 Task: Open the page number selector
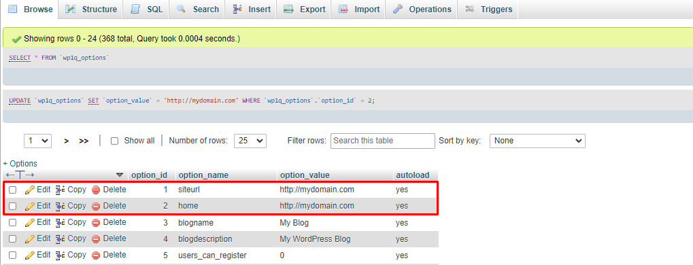click(37, 141)
